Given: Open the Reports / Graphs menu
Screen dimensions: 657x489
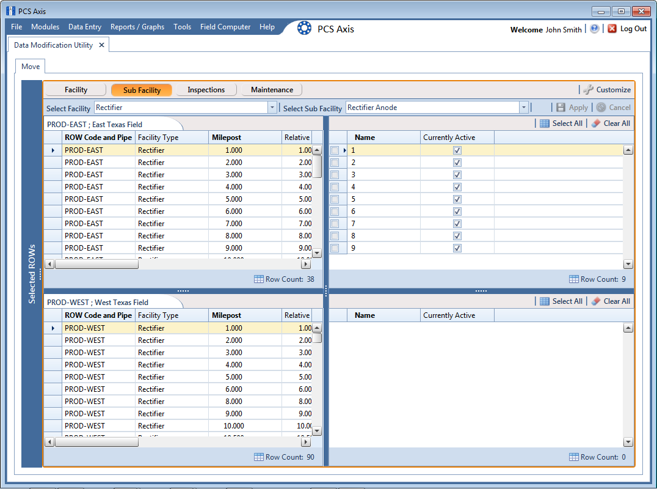Looking at the screenshot, I should point(137,27).
